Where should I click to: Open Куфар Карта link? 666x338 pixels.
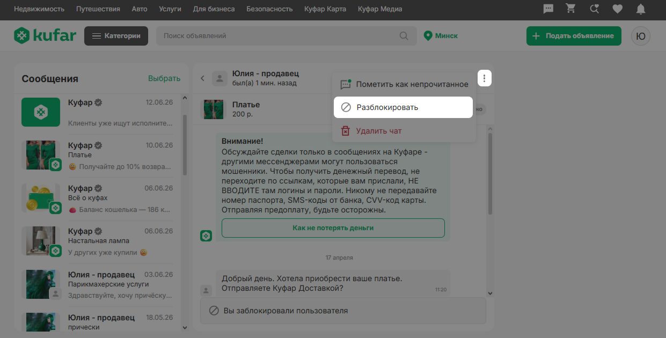point(325,9)
